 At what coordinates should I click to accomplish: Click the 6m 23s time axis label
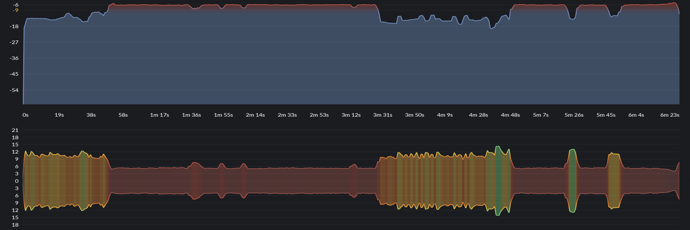670,115
